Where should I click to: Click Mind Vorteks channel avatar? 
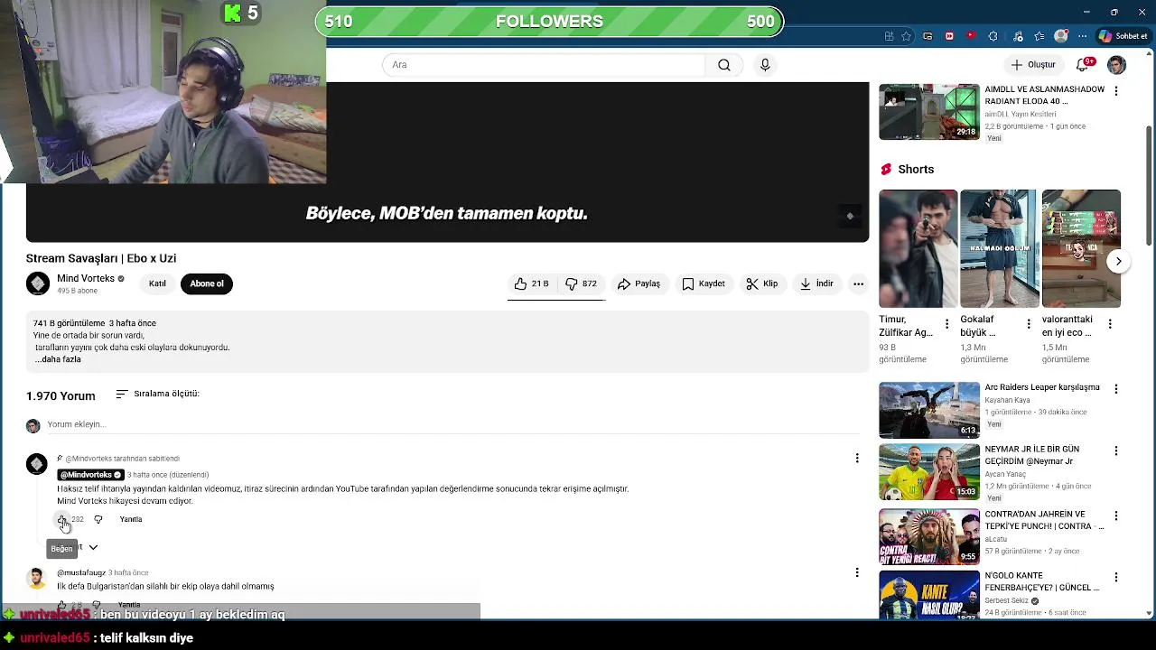(x=38, y=283)
